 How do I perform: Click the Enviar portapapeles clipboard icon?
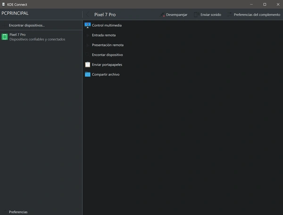88,65
